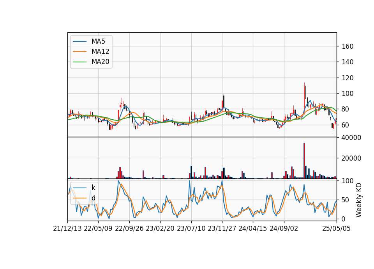Viewport: 374px width, 269px height.
Task: Click the 120 price axis label
Action: [x=348, y=78]
